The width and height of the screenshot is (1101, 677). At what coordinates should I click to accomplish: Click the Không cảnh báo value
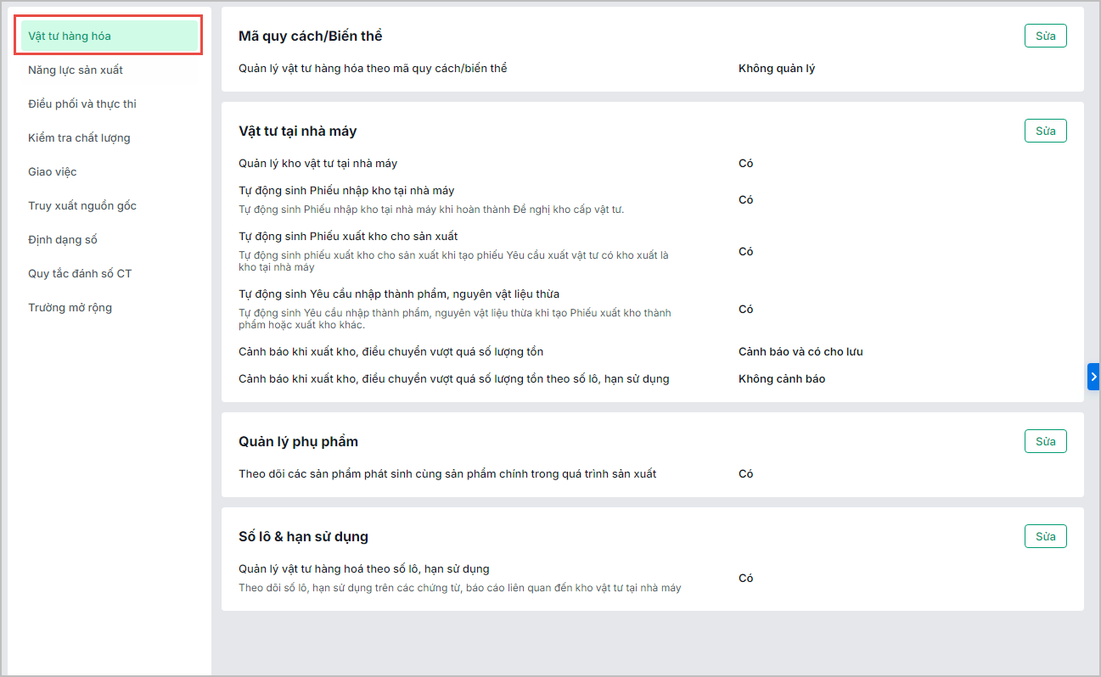tap(782, 378)
